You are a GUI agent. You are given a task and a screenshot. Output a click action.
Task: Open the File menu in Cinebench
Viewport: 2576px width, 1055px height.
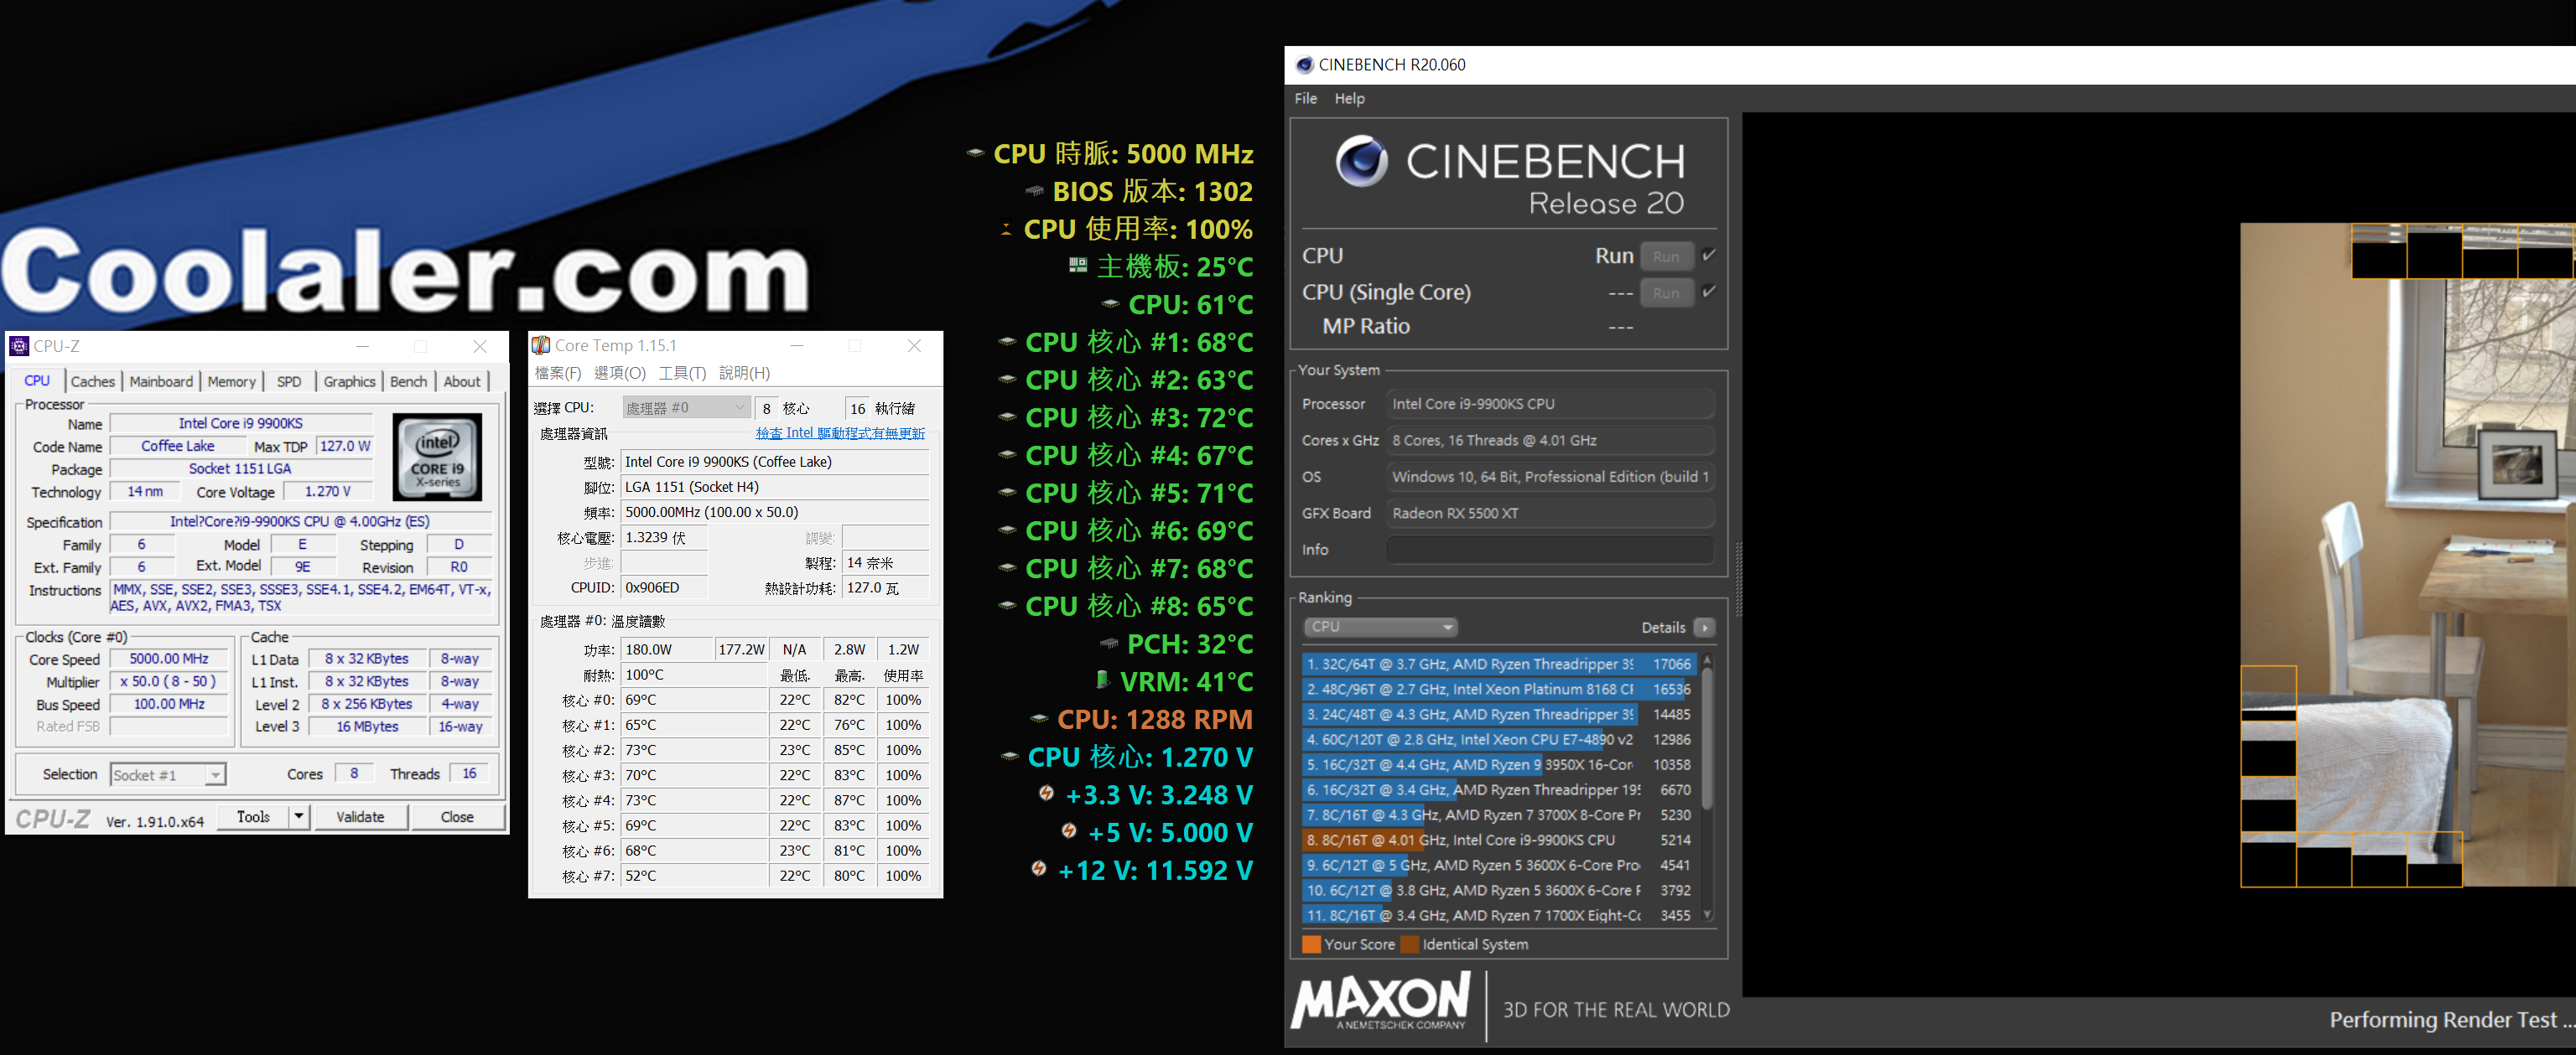(x=1305, y=99)
